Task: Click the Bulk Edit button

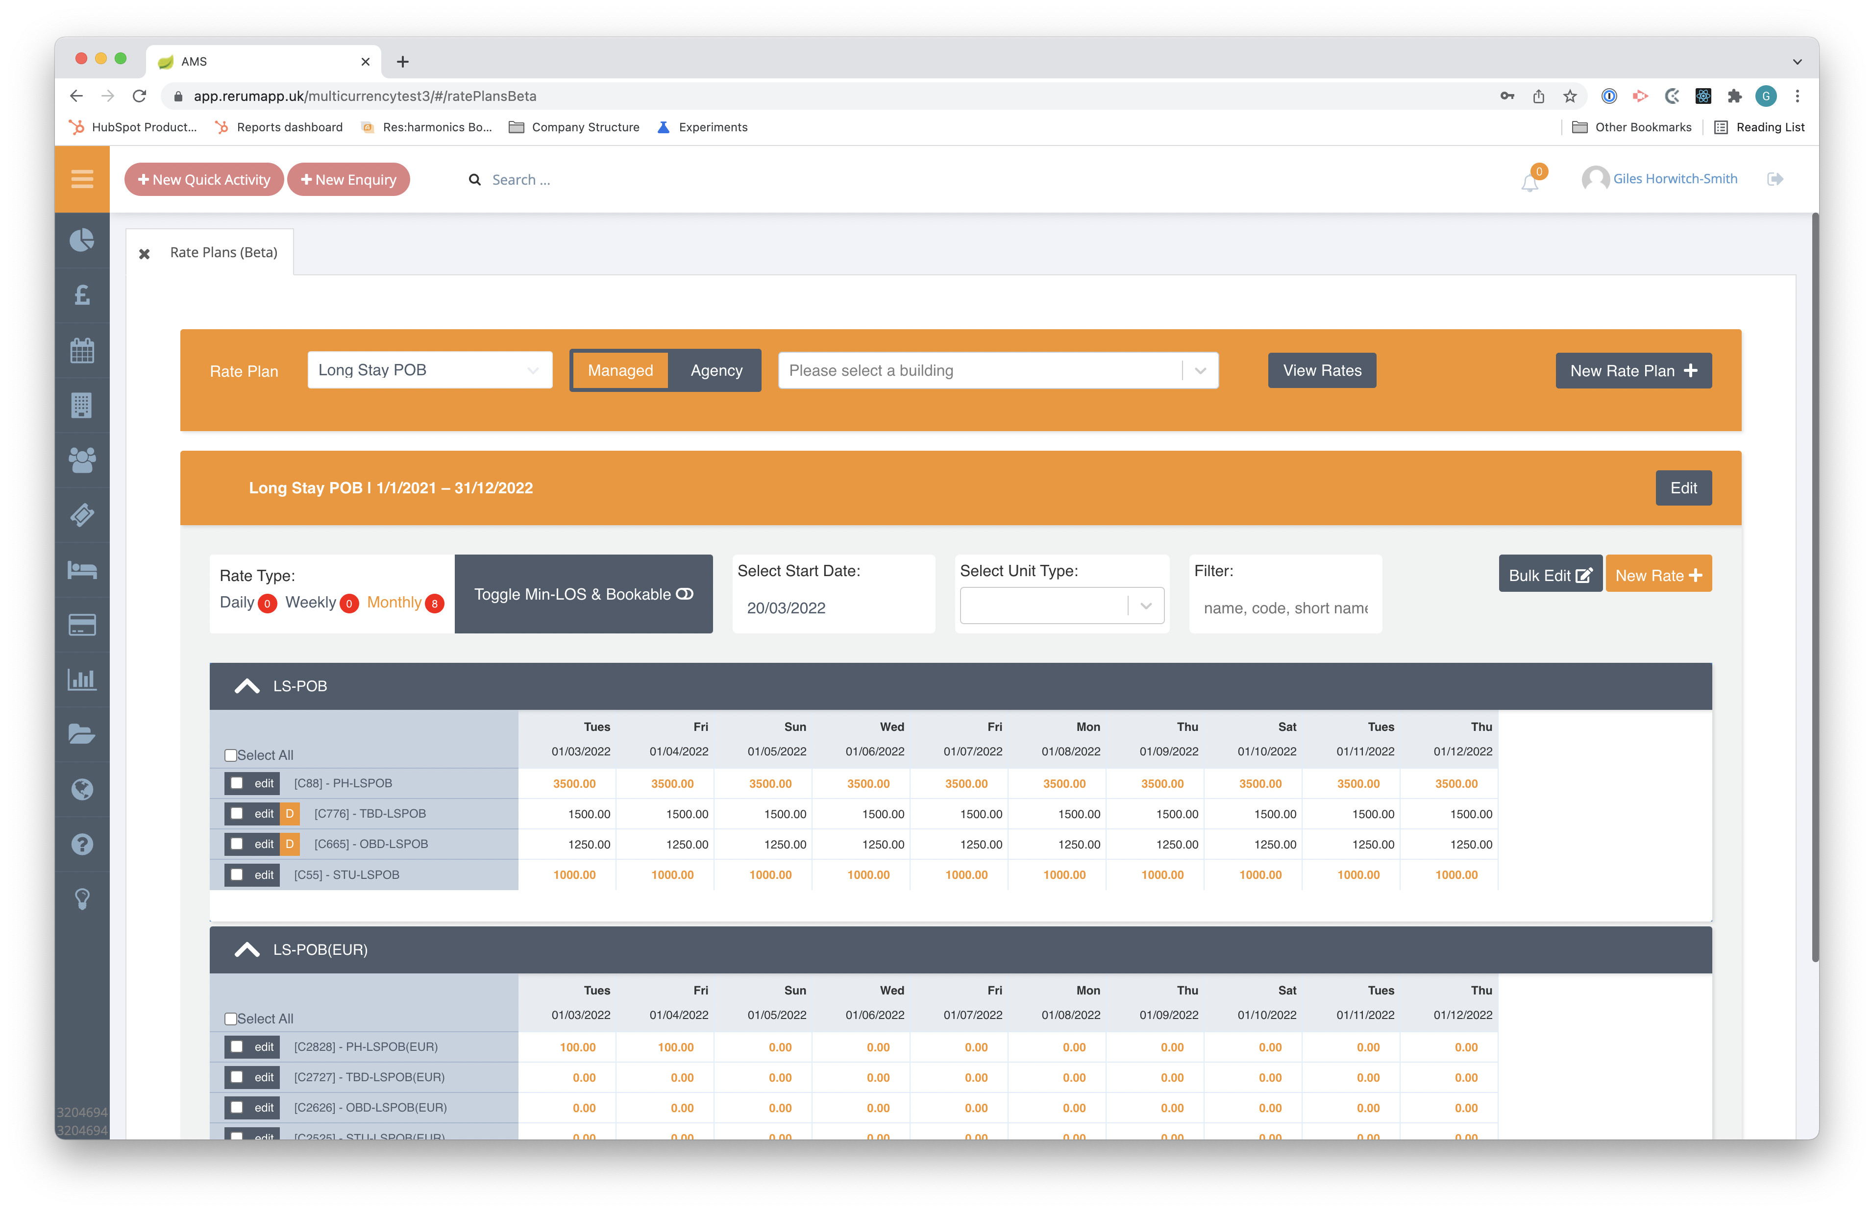Action: [x=1549, y=575]
